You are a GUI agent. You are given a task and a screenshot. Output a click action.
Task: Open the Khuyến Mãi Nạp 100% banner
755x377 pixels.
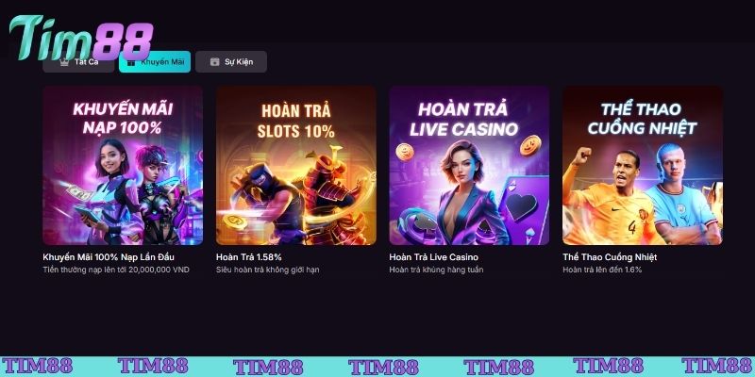click(x=123, y=166)
